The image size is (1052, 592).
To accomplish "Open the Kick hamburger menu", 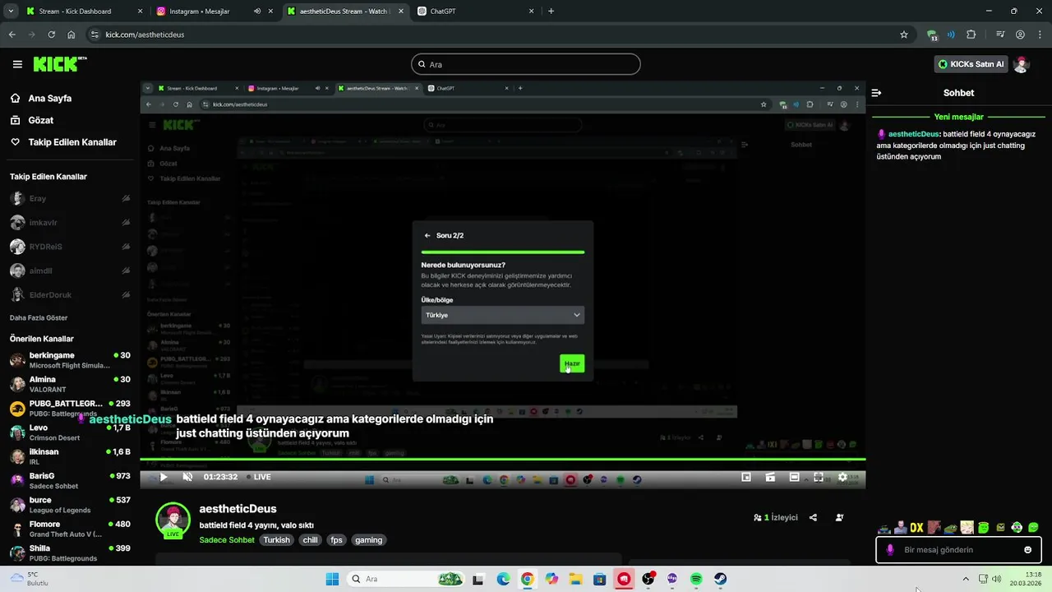I will click(x=17, y=64).
